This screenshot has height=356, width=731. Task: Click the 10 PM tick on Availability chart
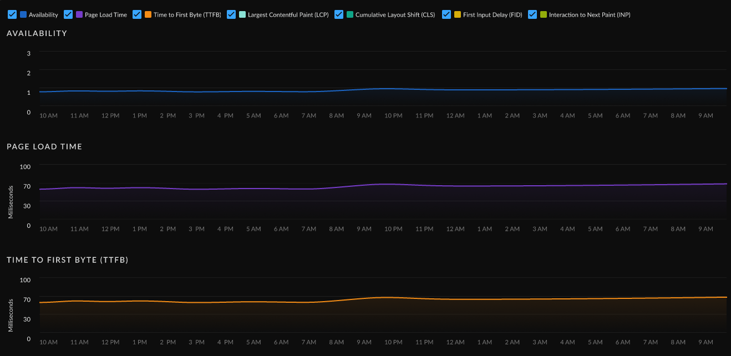pos(393,116)
